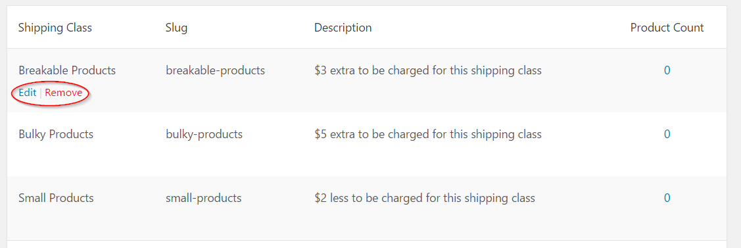Viewport: 741px width, 248px height.
Task: Click the $2 less description text
Action: 424,198
